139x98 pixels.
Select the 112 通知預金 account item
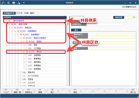[45, 62]
